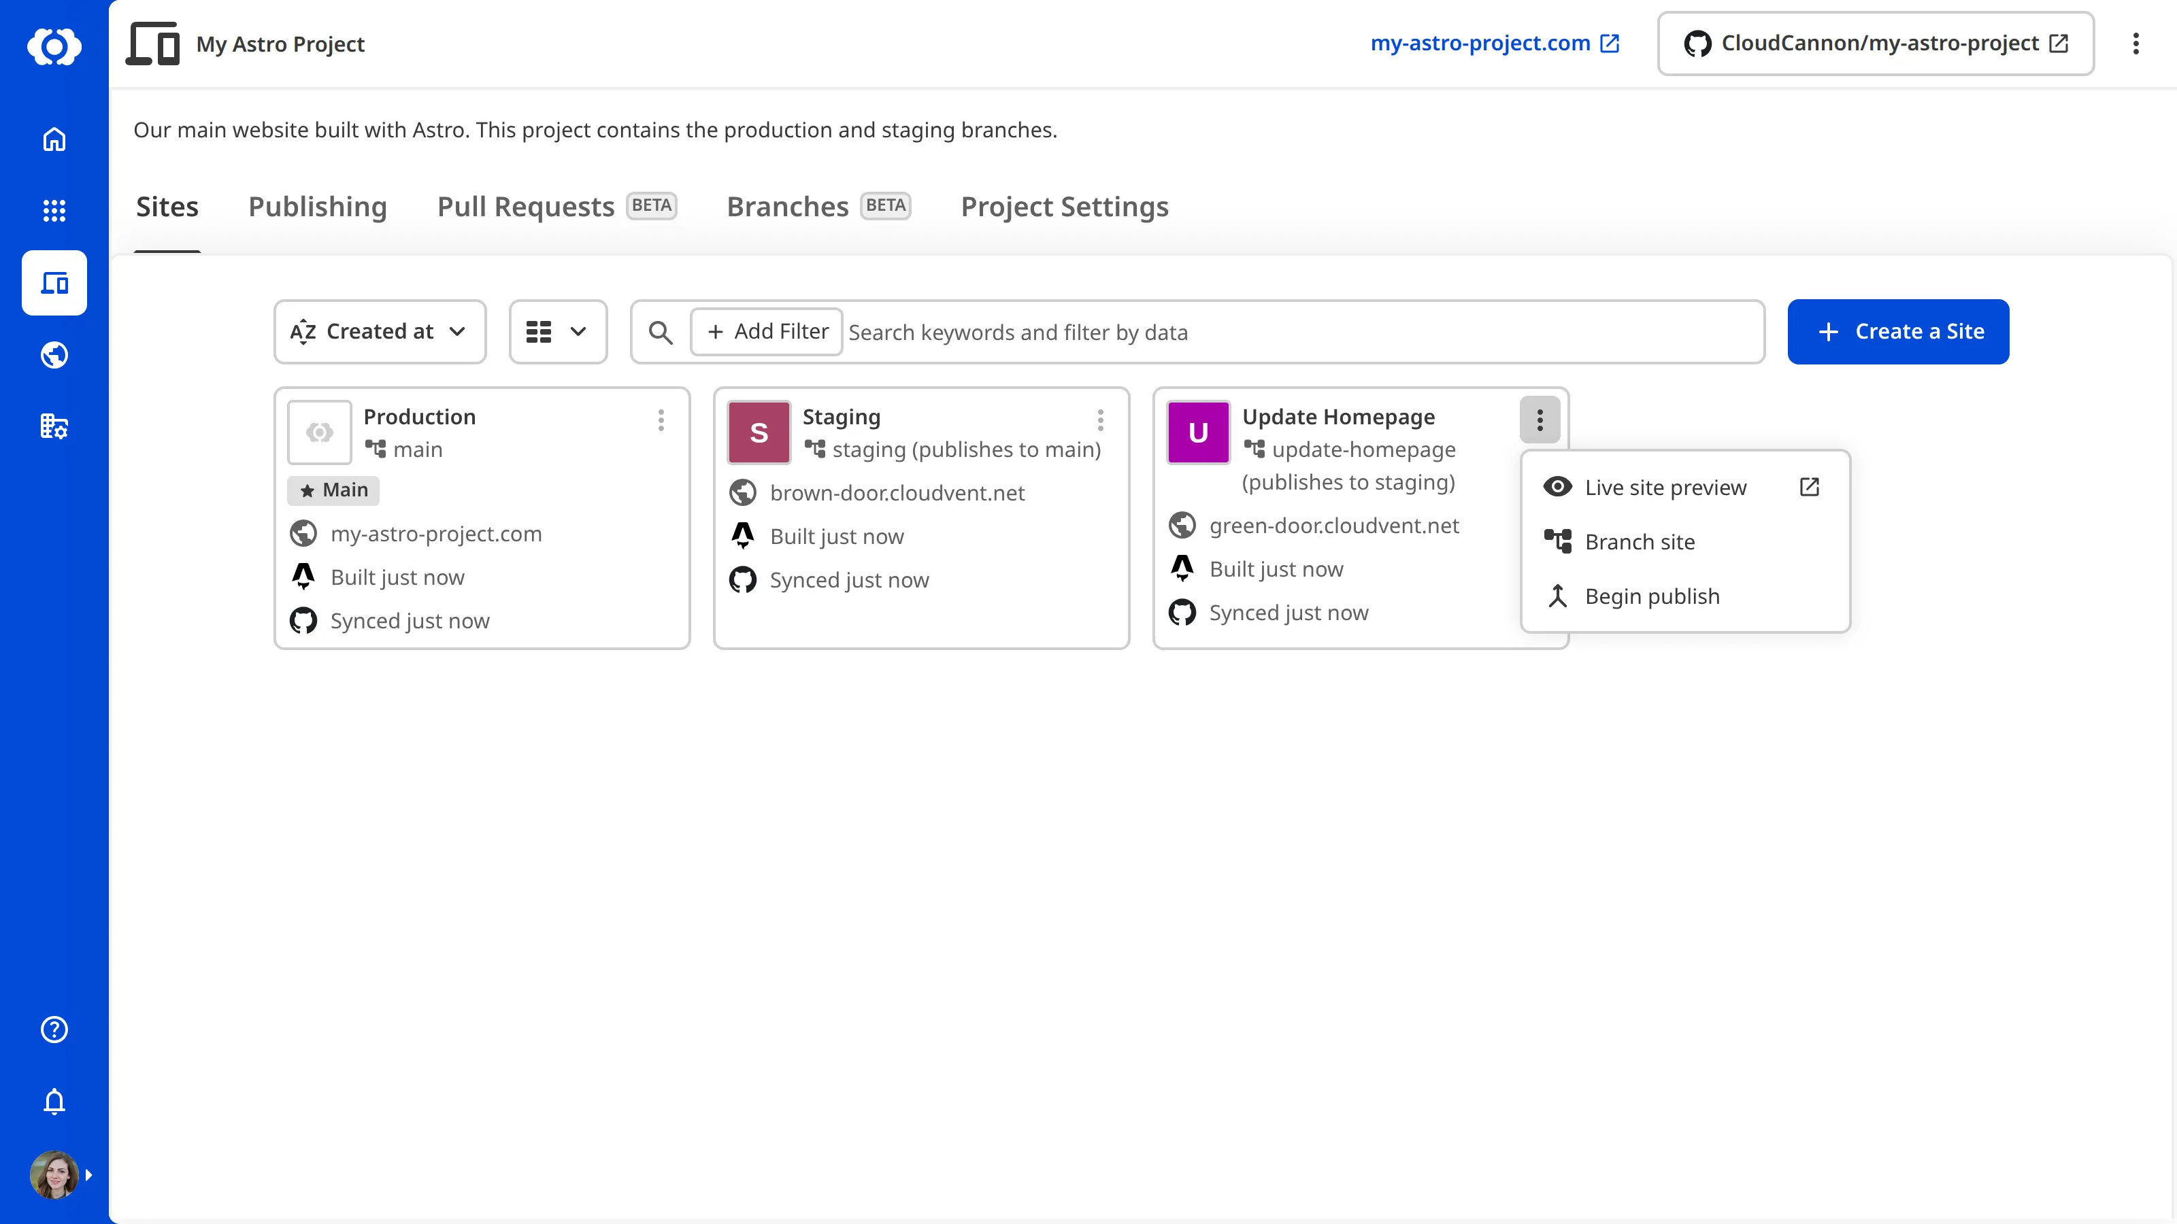
Task: Open my-astro-project.com link in header
Action: click(1494, 43)
